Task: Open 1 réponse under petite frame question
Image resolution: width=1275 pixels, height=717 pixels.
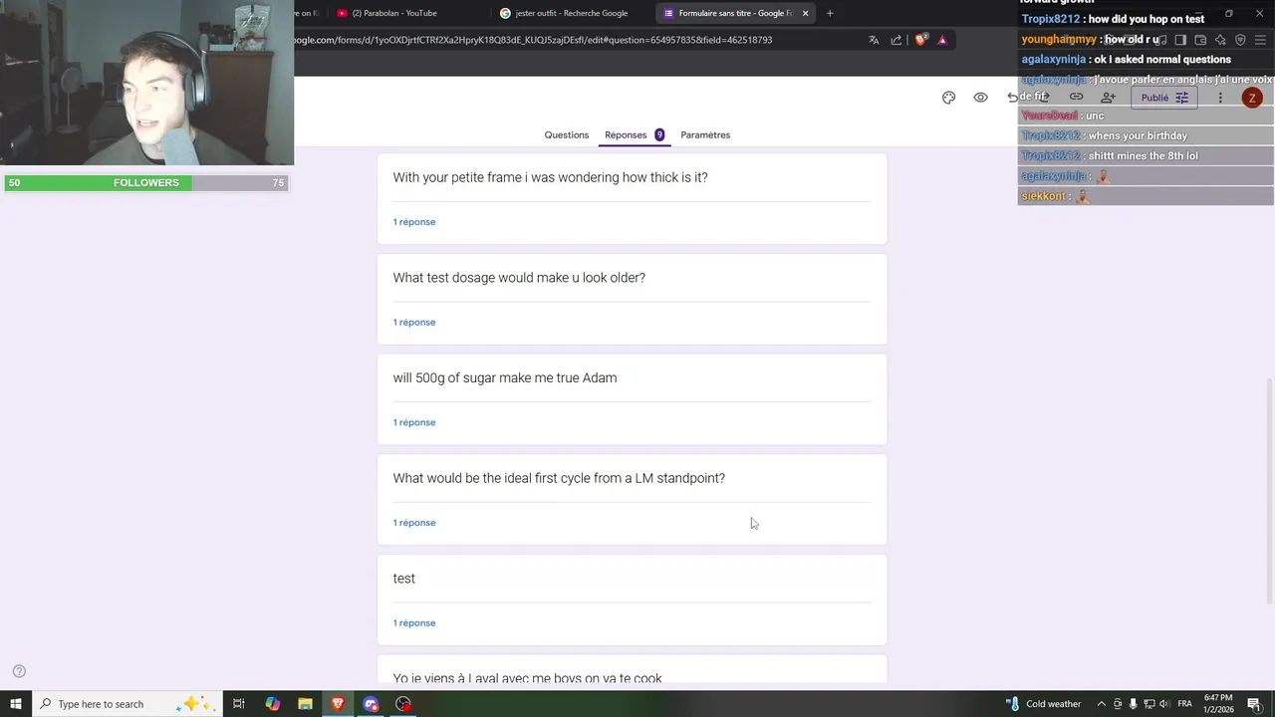Action: point(414,221)
